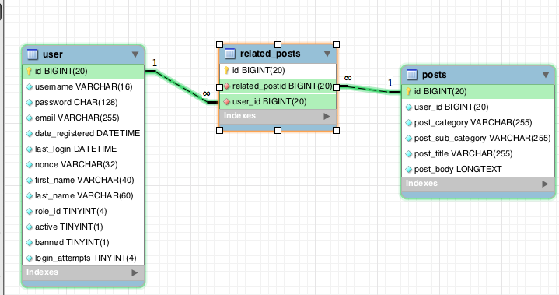559x295 pixels.
Task: Click diamond icon beside last_name column
Action: tap(30, 196)
